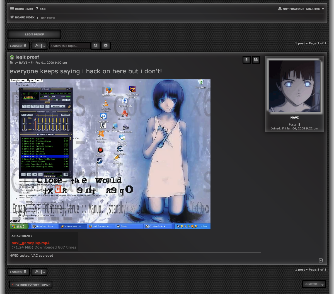
Task: Report this post with exclamation button
Action: 247,60
